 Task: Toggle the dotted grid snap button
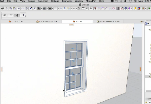click(x=55, y=9)
